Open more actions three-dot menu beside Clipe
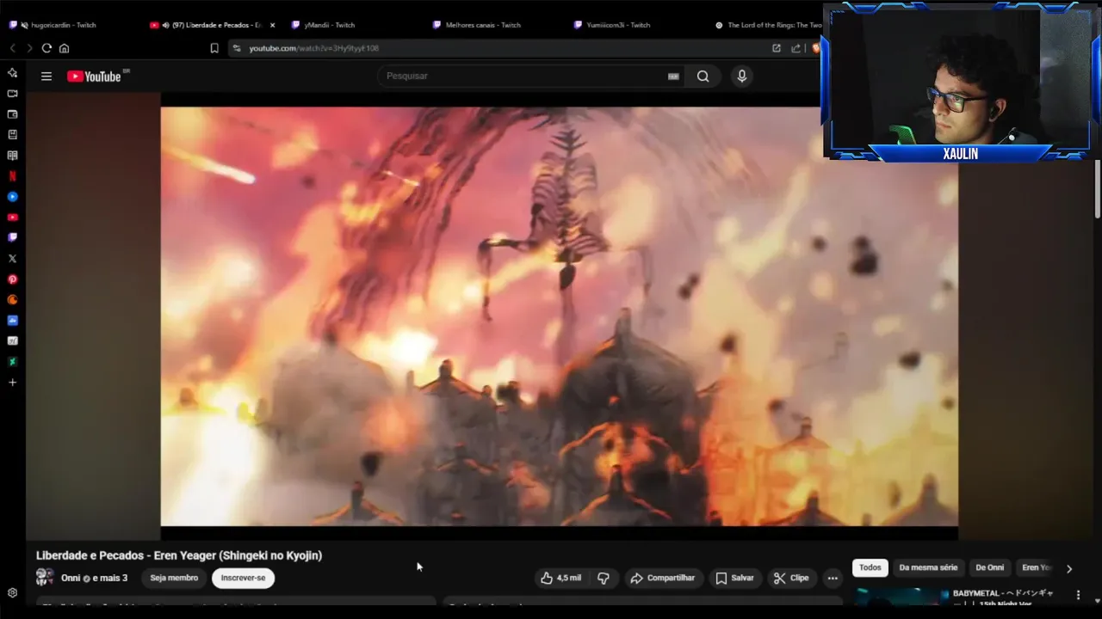 [x=832, y=579]
